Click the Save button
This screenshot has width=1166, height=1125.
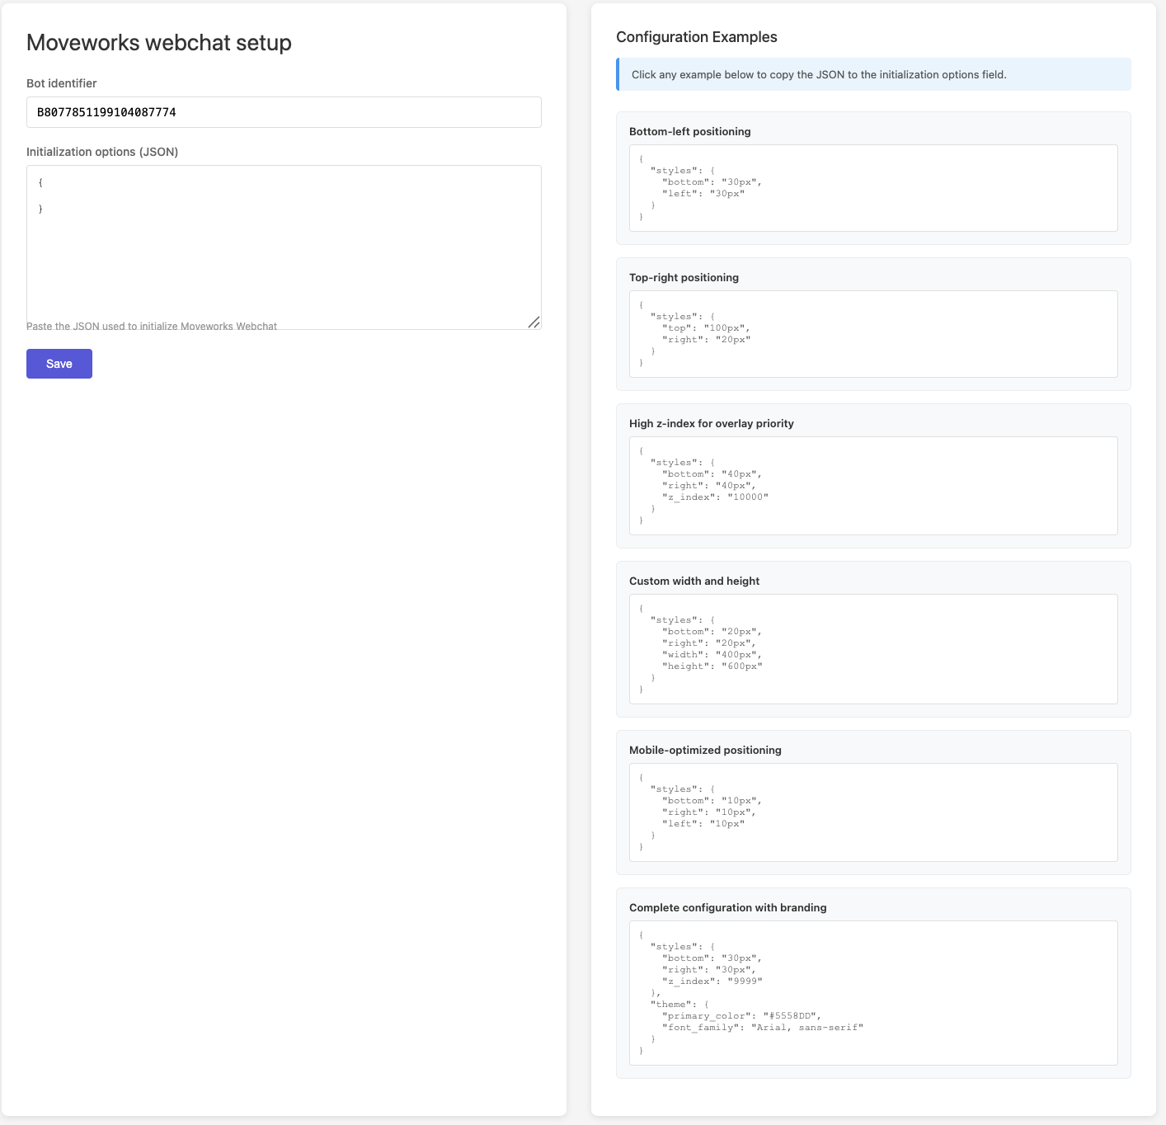(x=59, y=364)
